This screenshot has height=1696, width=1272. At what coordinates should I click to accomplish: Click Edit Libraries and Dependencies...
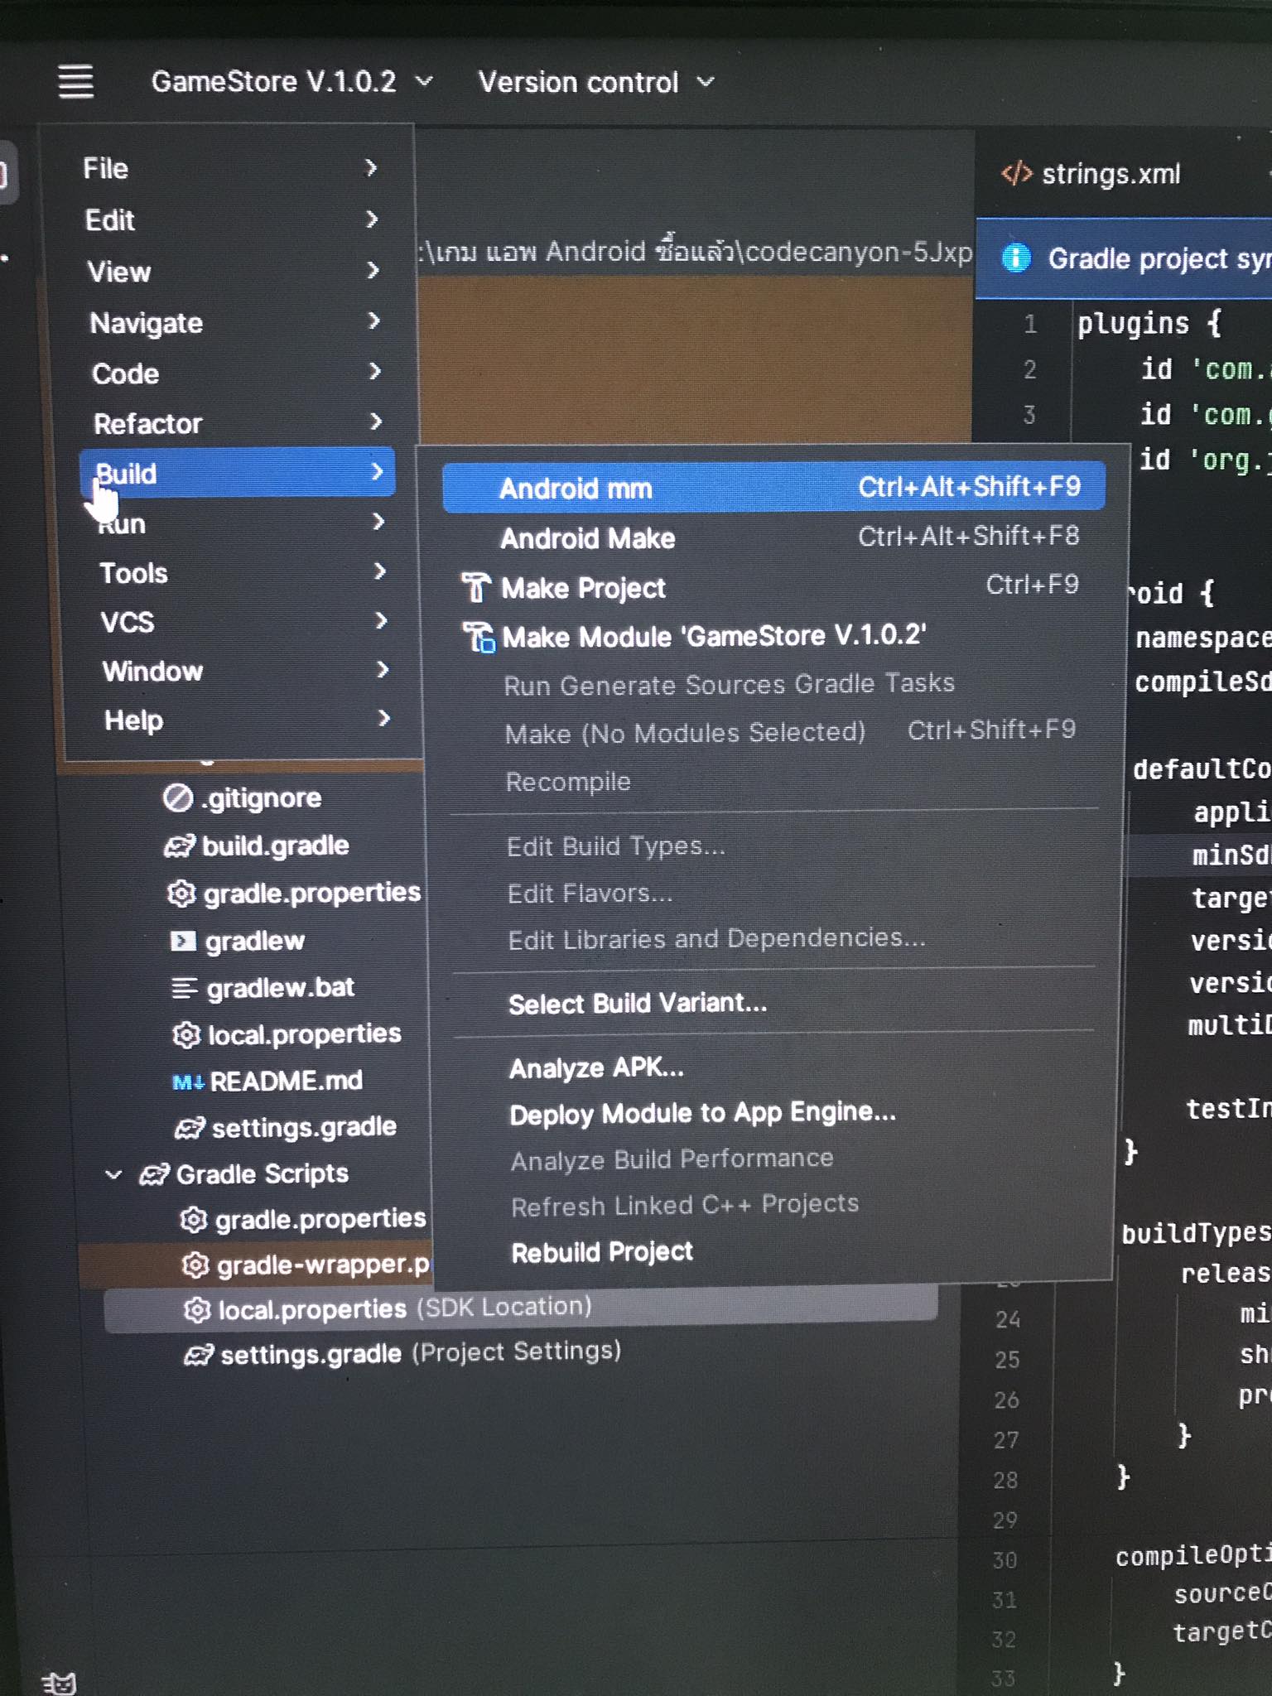point(775,938)
